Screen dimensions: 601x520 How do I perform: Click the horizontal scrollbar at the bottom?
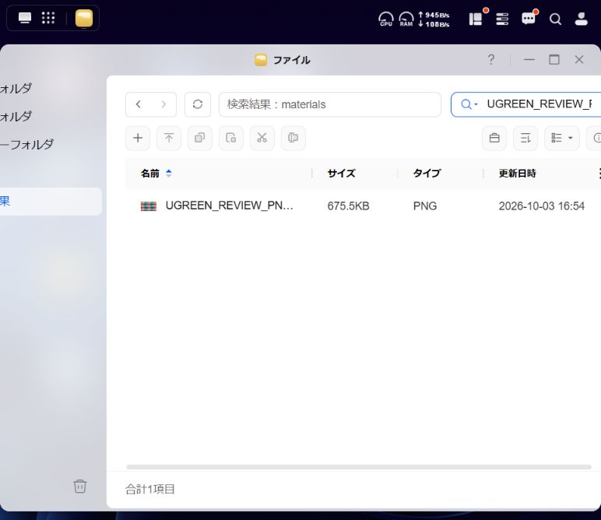[x=359, y=467]
